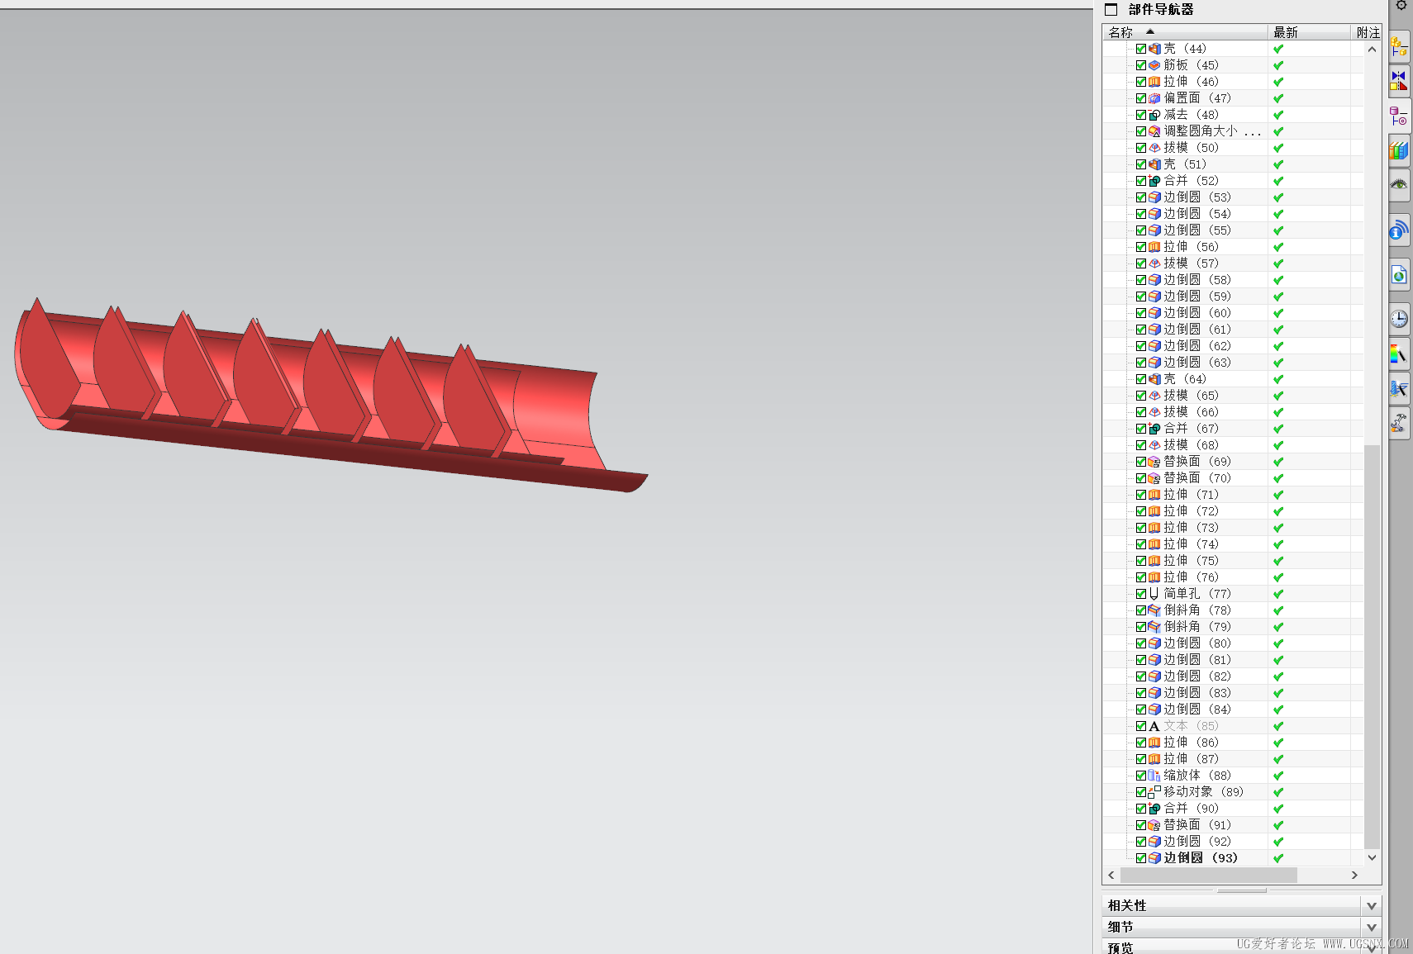Uncheck the checkbox for 边倒圆 (93)
This screenshot has width=1413, height=954.
[x=1141, y=858]
